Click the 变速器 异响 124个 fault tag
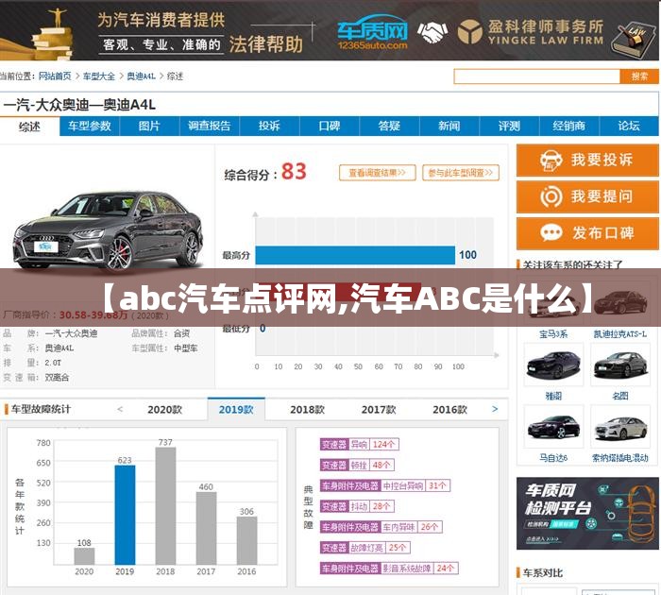Screen dimensions: 661x595 pyautogui.click(x=359, y=445)
